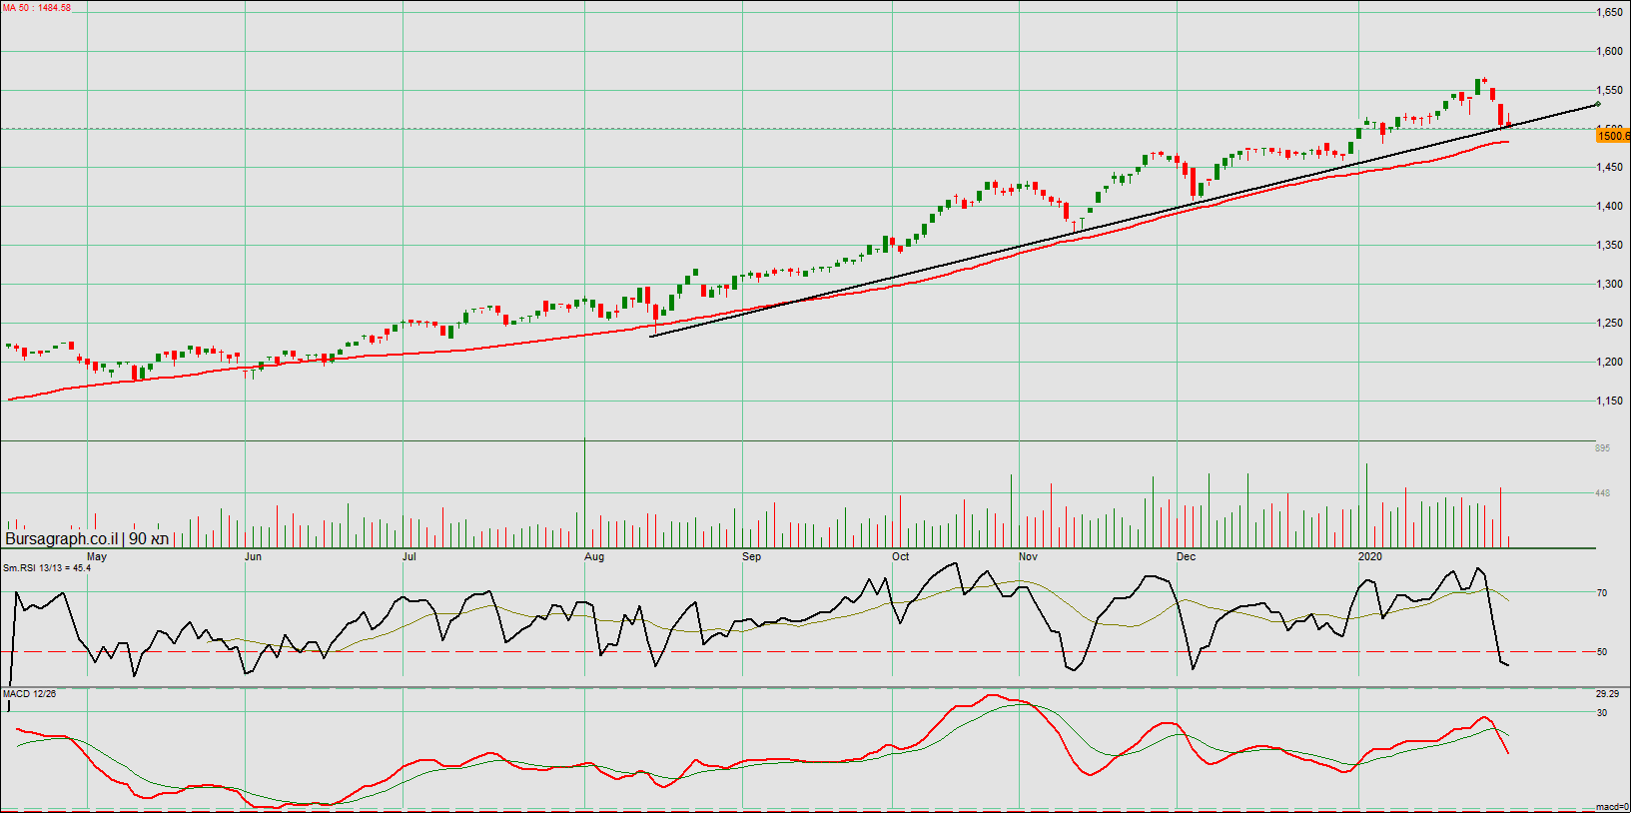Click the 50 level label on RSI axis
Viewport: 1631px width, 813px height.
point(1602,652)
